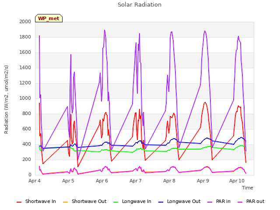Click the Apr 7 axis tick label
The image size is (280, 210).
(x=135, y=181)
